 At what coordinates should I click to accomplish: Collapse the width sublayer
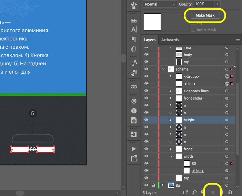point(171,156)
